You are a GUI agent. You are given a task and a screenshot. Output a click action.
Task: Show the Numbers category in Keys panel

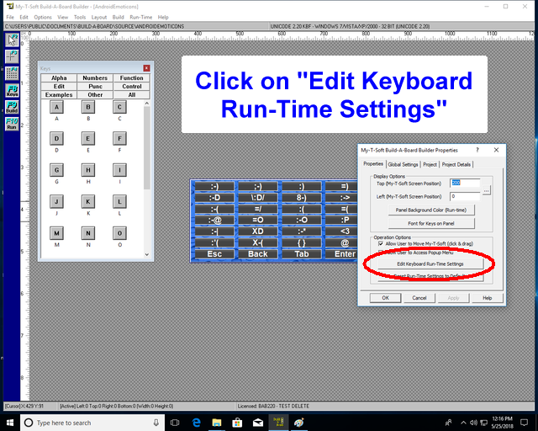pos(94,78)
